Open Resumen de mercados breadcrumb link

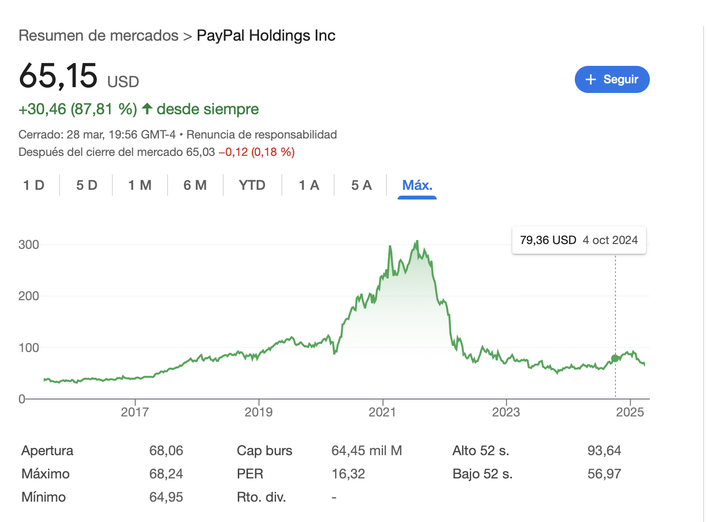coord(99,35)
